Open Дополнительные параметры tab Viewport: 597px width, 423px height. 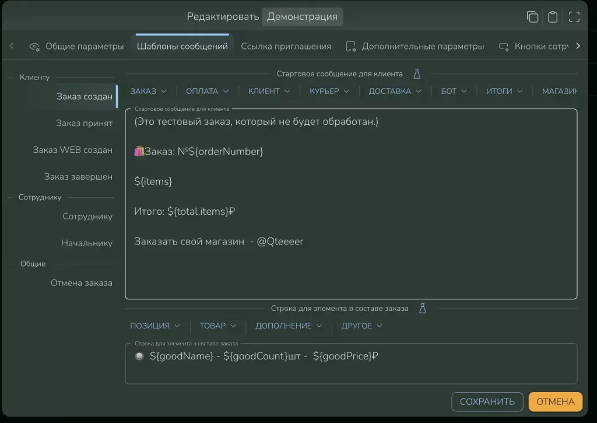point(415,47)
